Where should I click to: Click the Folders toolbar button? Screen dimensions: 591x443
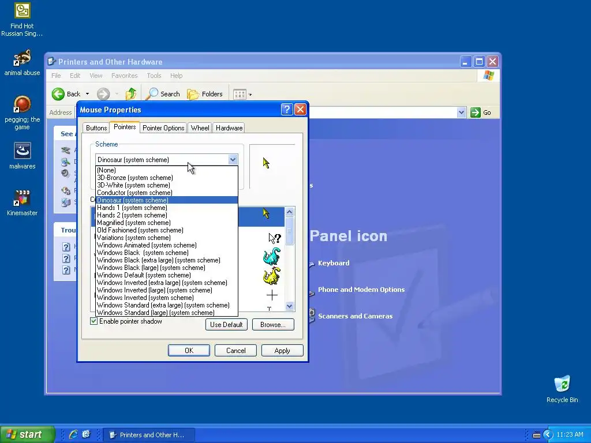[205, 94]
